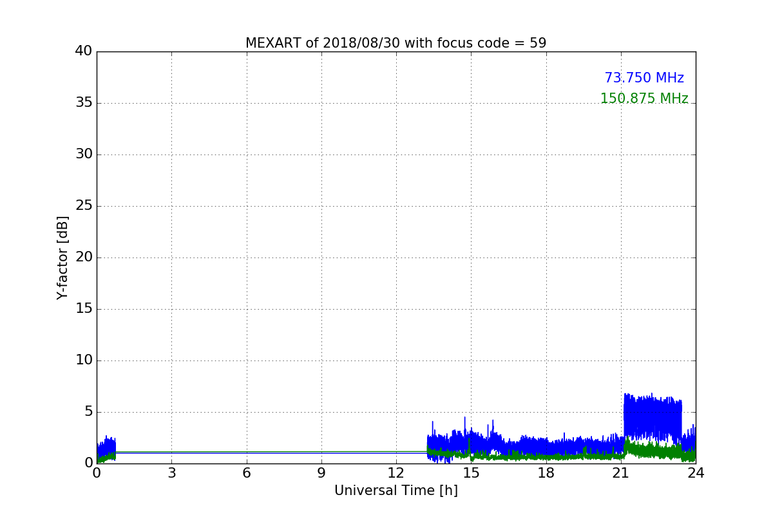Screen dimensions: 773x515
Task: Click the y-axis tick label 15
Action: pos(84,309)
